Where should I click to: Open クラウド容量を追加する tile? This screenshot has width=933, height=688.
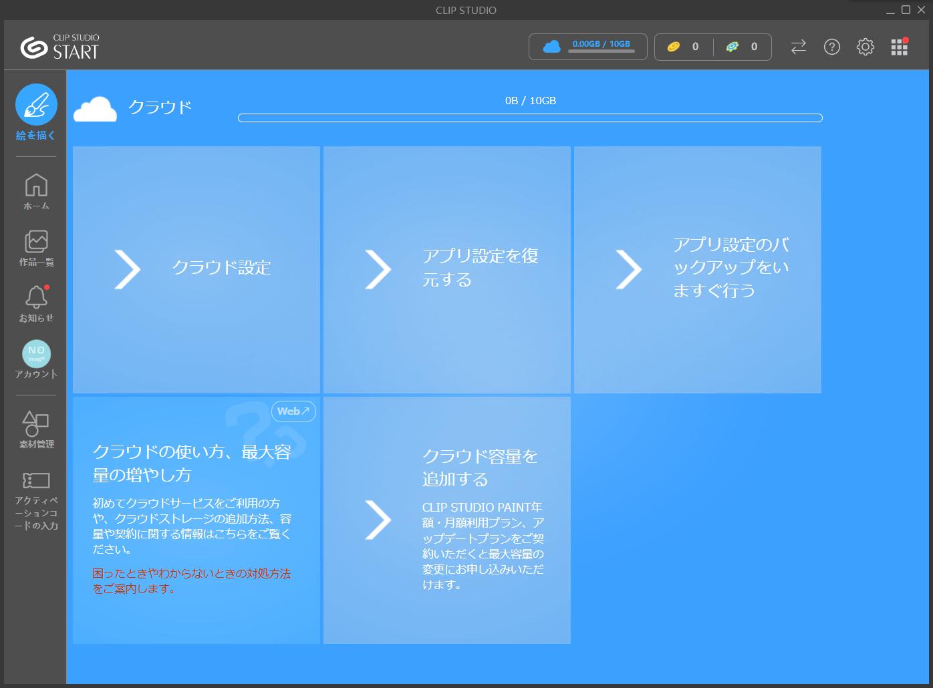pos(446,520)
